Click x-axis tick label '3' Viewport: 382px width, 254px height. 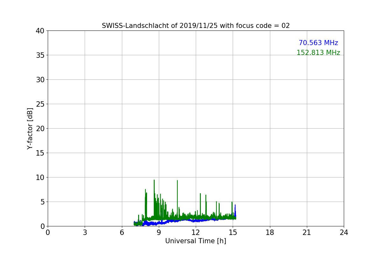click(x=85, y=232)
